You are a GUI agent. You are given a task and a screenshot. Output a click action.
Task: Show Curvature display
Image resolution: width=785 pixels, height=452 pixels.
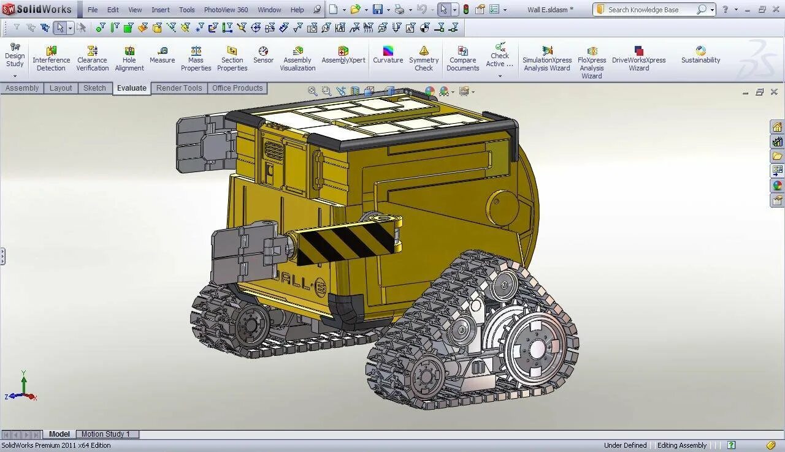(x=388, y=55)
